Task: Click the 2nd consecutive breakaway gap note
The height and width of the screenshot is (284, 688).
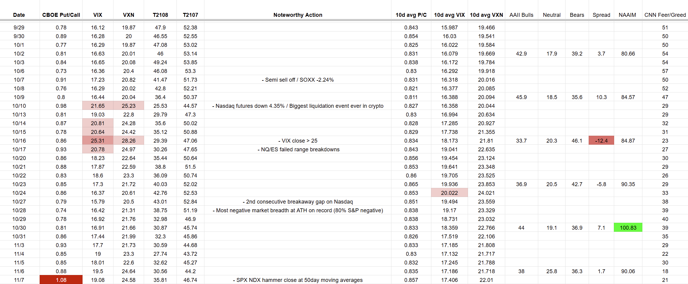Action: tap(298, 202)
